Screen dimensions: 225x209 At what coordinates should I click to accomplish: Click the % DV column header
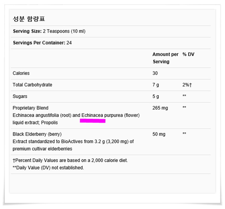pos(188,54)
